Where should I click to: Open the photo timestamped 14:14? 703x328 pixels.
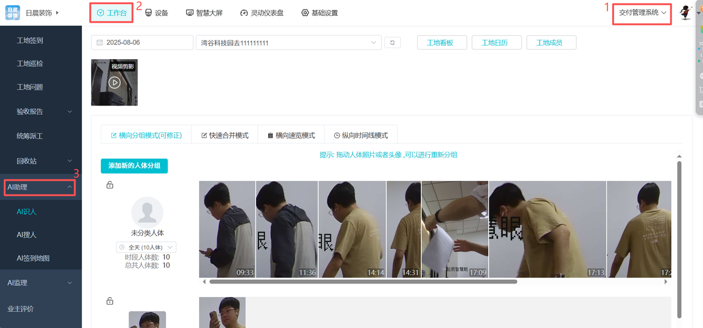(352, 229)
